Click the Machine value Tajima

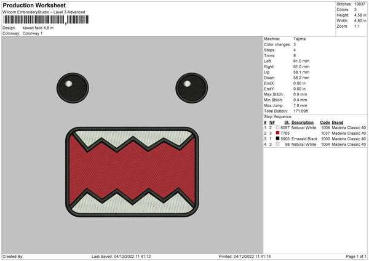point(300,39)
